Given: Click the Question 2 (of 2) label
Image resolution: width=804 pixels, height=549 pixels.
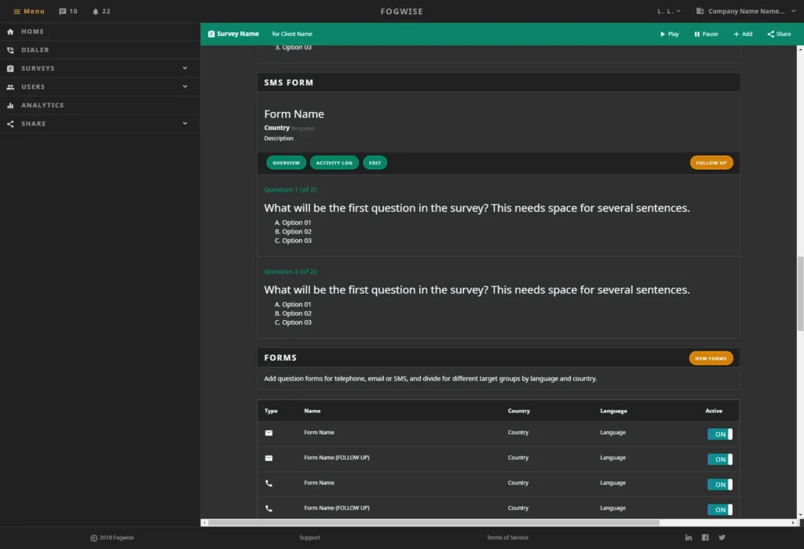Looking at the screenshot, I should pyautogui.click(x=291, y=272).
